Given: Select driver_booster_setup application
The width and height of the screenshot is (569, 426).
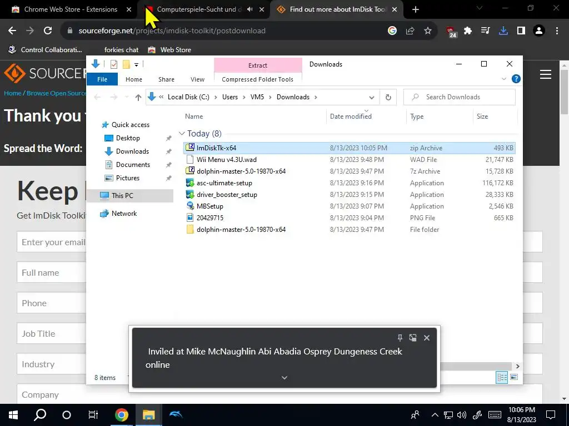Looking at the screenshot, I should [349, 195].
